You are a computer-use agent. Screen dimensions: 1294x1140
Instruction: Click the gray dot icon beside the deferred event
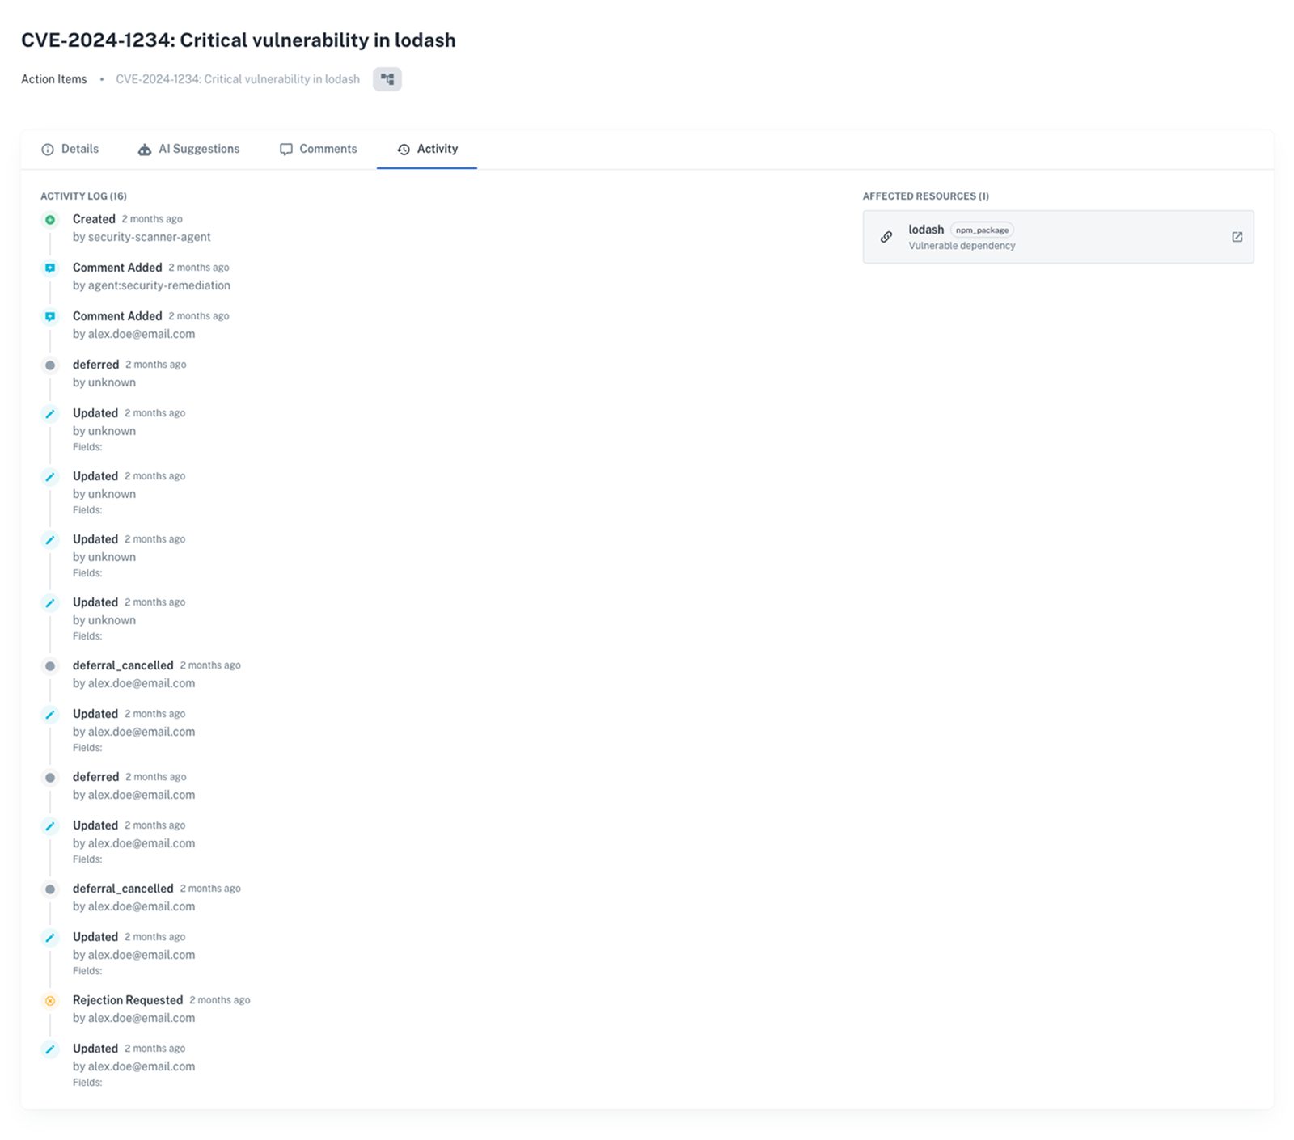coord(50,365)
